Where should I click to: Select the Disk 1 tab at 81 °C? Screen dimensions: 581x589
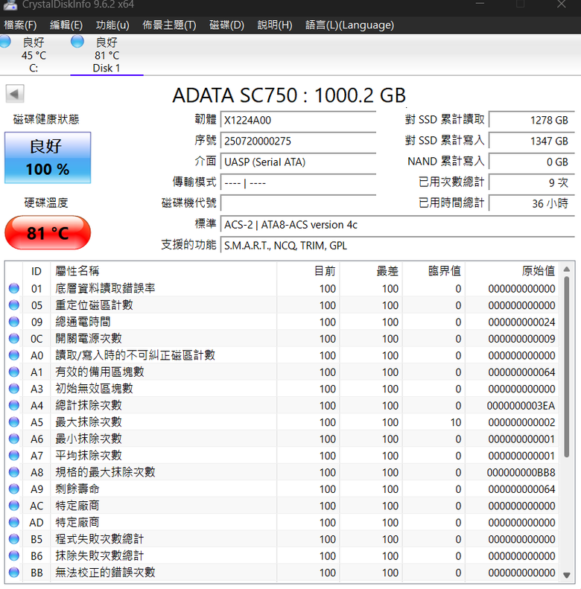107,54
